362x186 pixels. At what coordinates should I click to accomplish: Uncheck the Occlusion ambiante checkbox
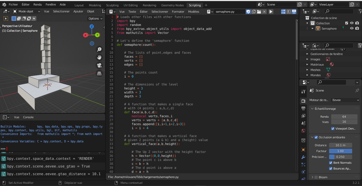(x=316, y=137)
